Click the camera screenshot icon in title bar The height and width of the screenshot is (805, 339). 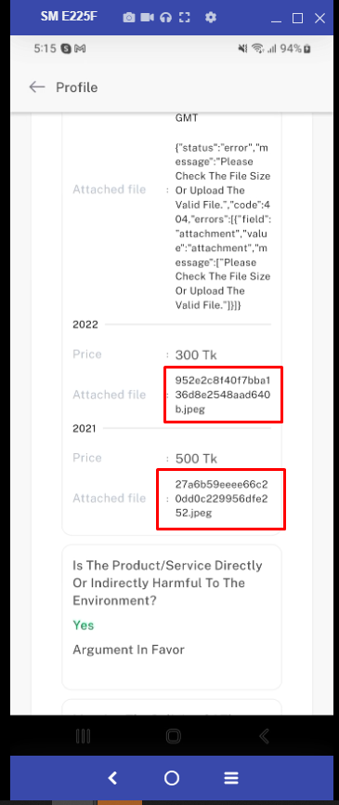click(129, 18)
